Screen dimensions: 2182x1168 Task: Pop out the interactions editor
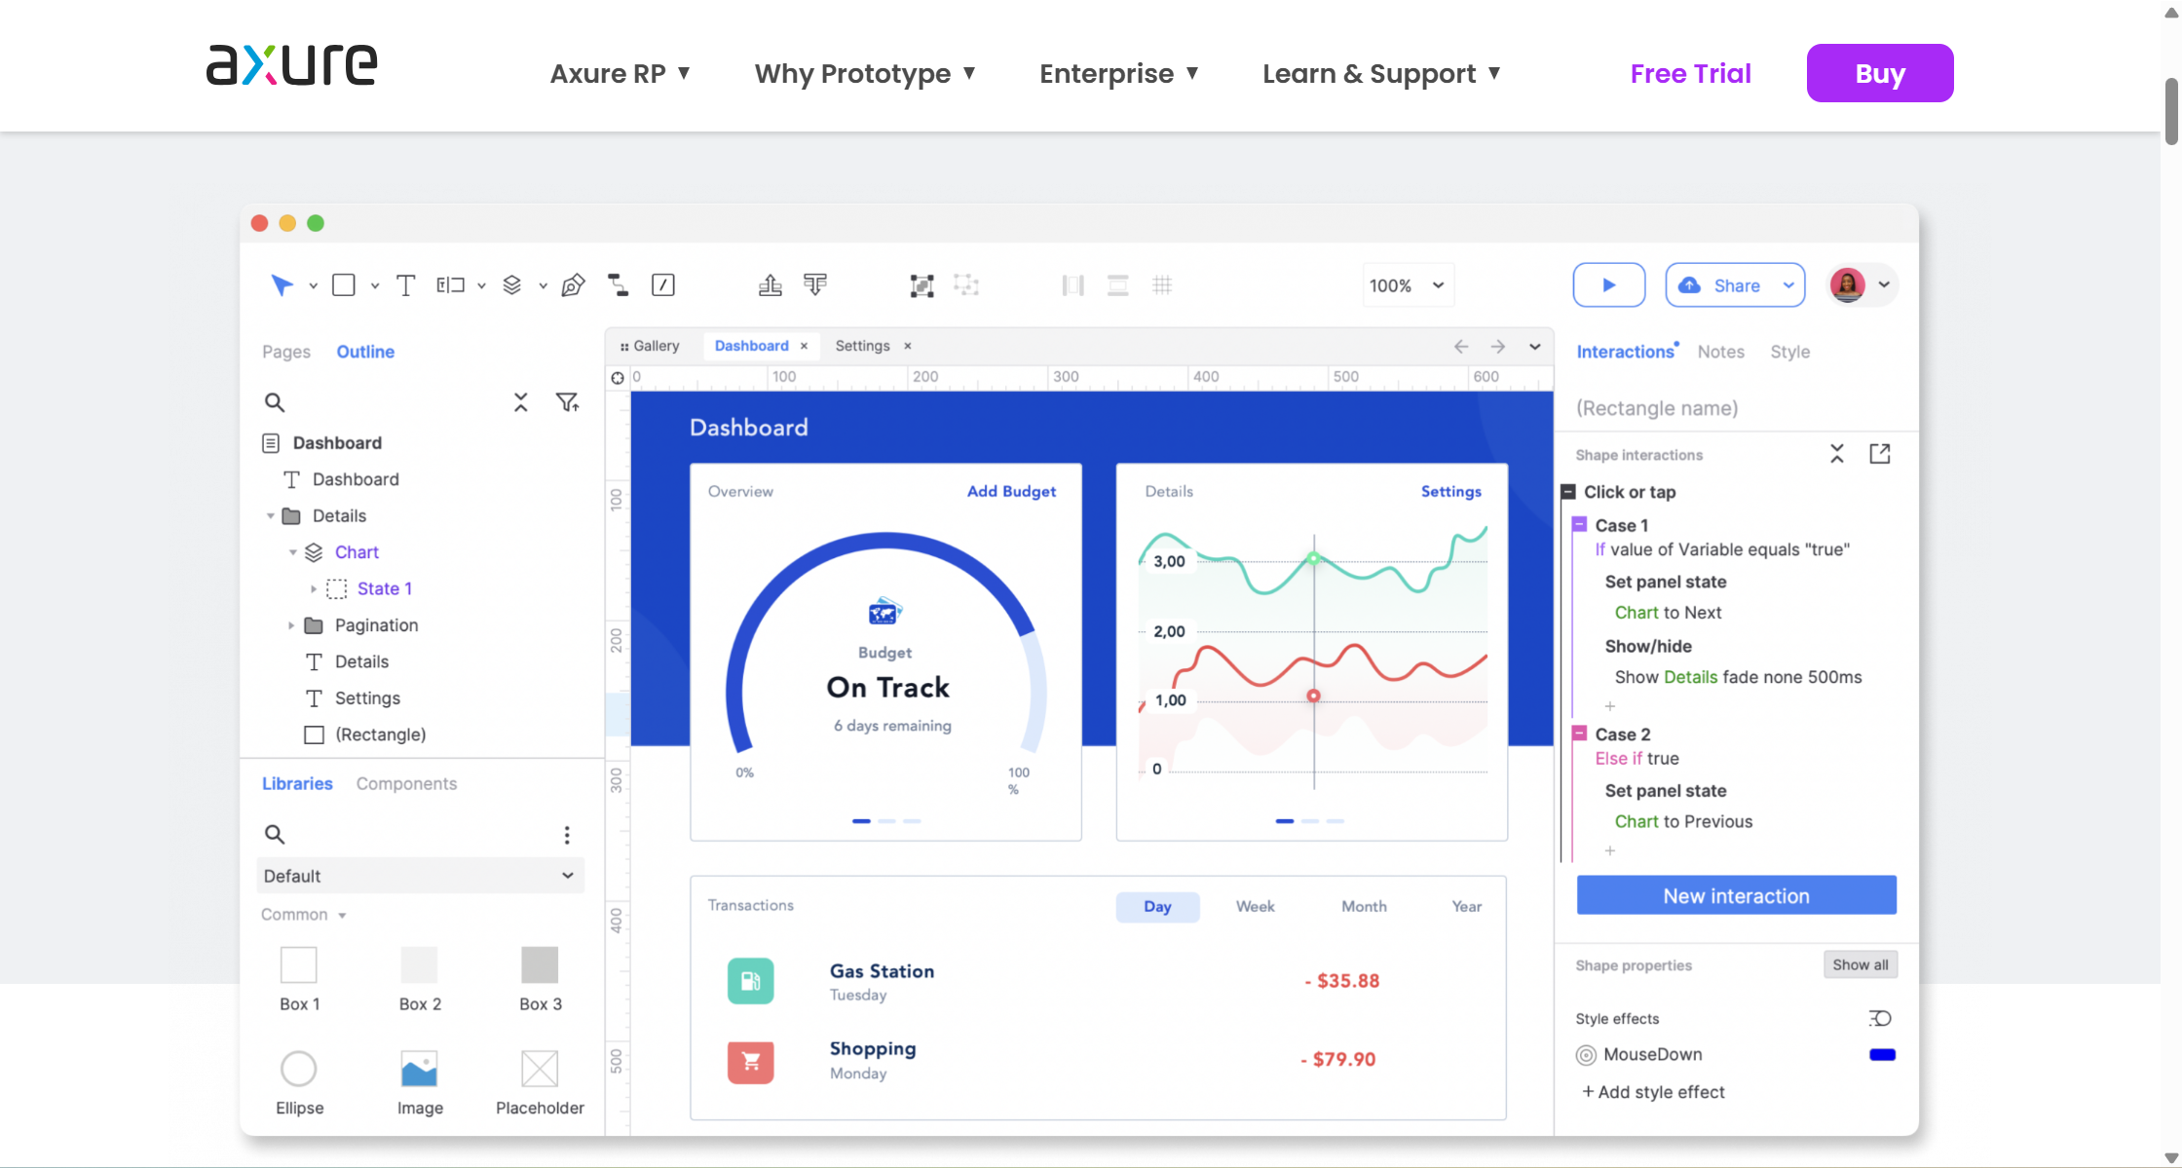tap(1880, 454)
